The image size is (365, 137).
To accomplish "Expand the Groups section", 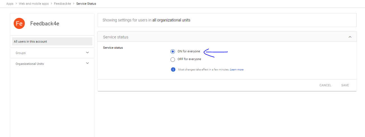I will click(87, 53).
